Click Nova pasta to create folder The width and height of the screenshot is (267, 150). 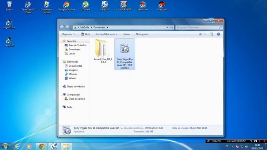point(142,34)
